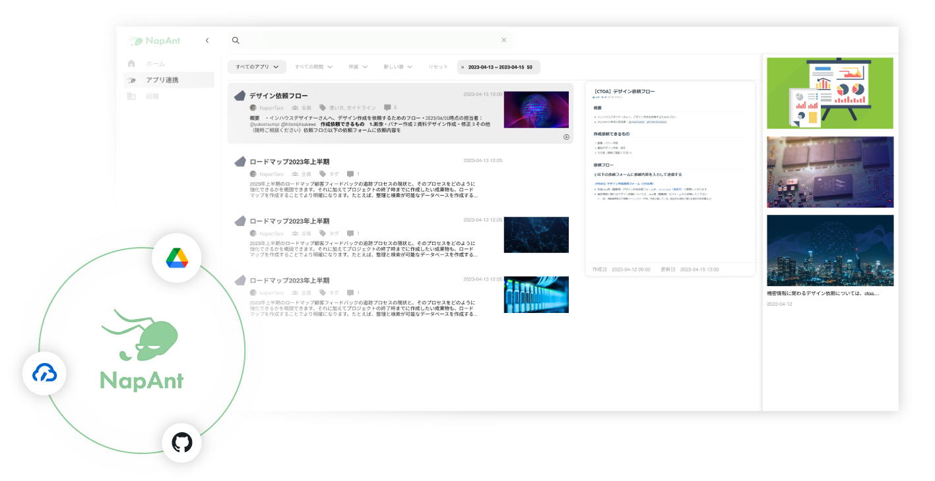
Task: Open the night city skyline image
Action: click(x=830, y=250)
